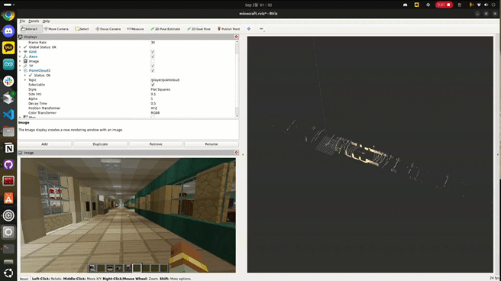Close the Displays panel
The height and width of the screenshot is (281, 501).
236,37
